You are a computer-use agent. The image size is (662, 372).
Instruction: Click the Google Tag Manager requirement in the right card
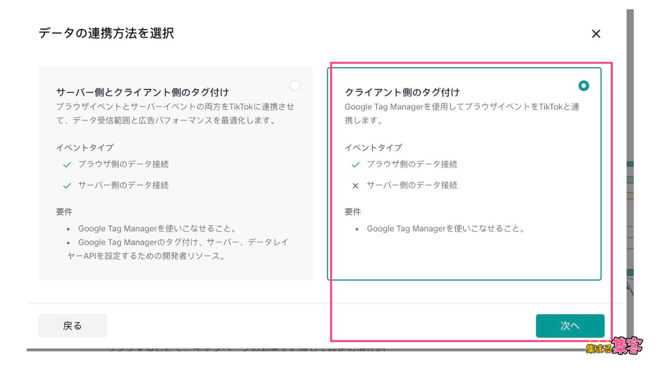pyautogui.click(x=446, y=228)
